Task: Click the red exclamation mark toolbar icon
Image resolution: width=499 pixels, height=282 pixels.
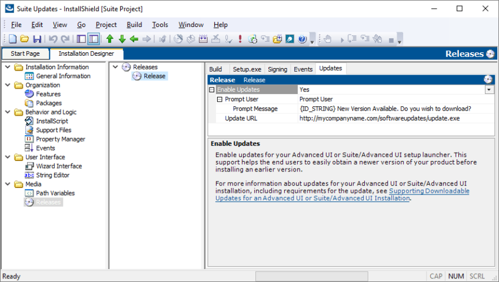Action: coord(240,39)
